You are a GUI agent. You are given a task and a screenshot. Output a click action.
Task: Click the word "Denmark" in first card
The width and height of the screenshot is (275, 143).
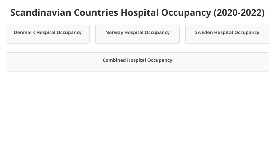click(24, 33)
